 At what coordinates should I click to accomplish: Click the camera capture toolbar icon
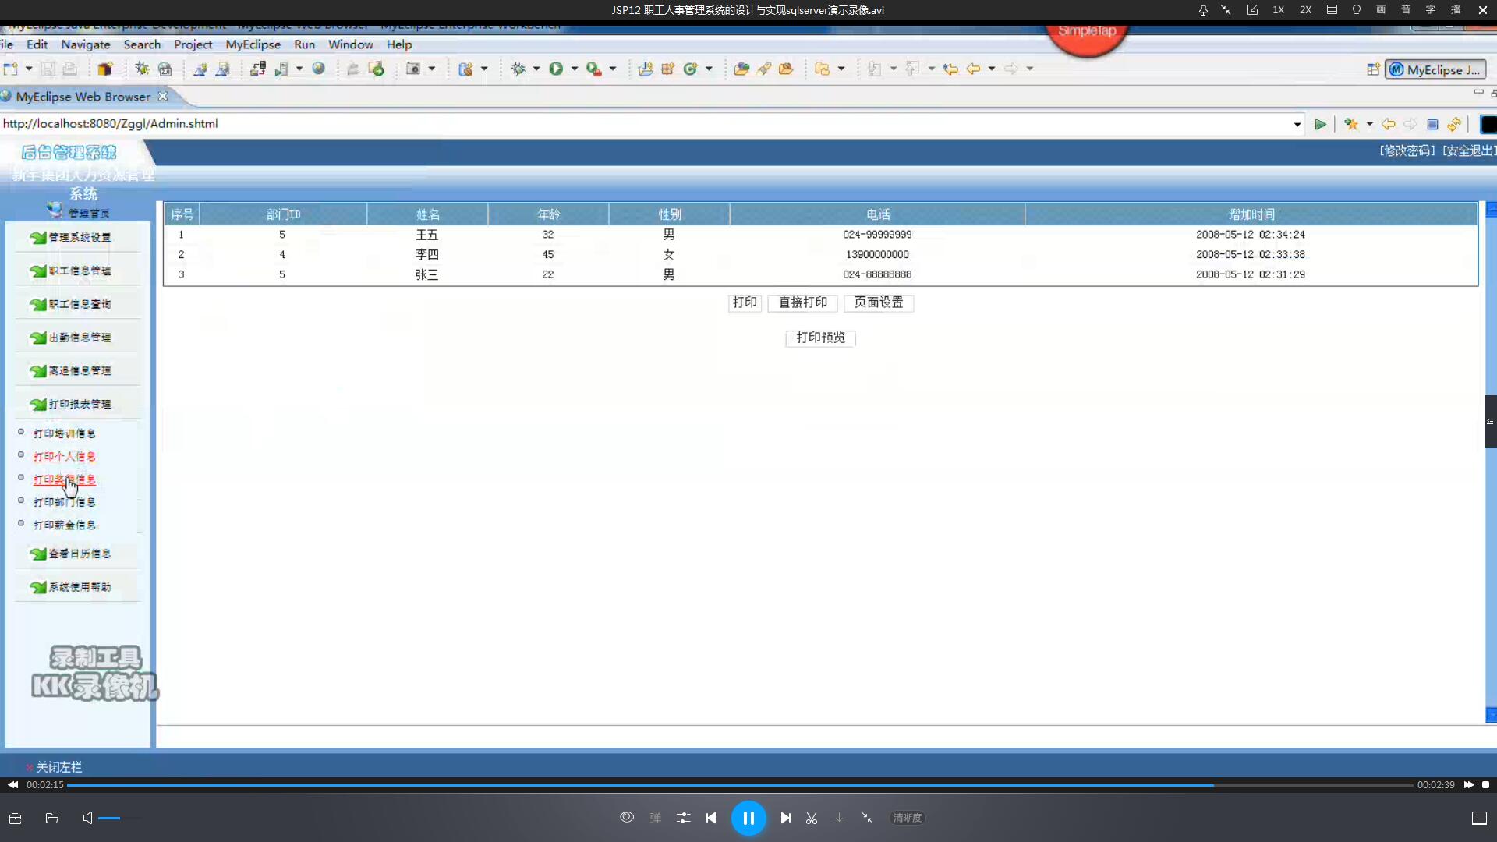point(413,69)
